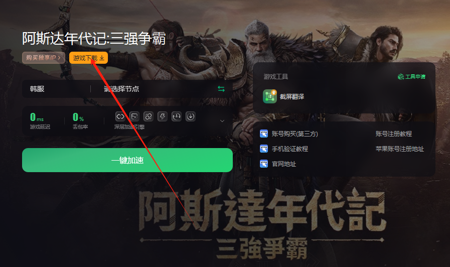450x267 pixels.
Task: Start acceleration with 一键加速 button
Action: coord(127,160)
